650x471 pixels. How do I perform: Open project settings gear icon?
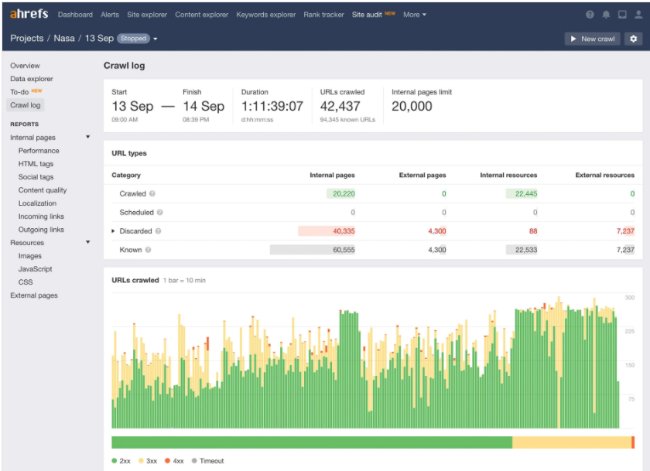634,39
